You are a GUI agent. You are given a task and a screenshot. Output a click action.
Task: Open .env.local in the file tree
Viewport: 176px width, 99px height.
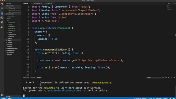(10, 44)
